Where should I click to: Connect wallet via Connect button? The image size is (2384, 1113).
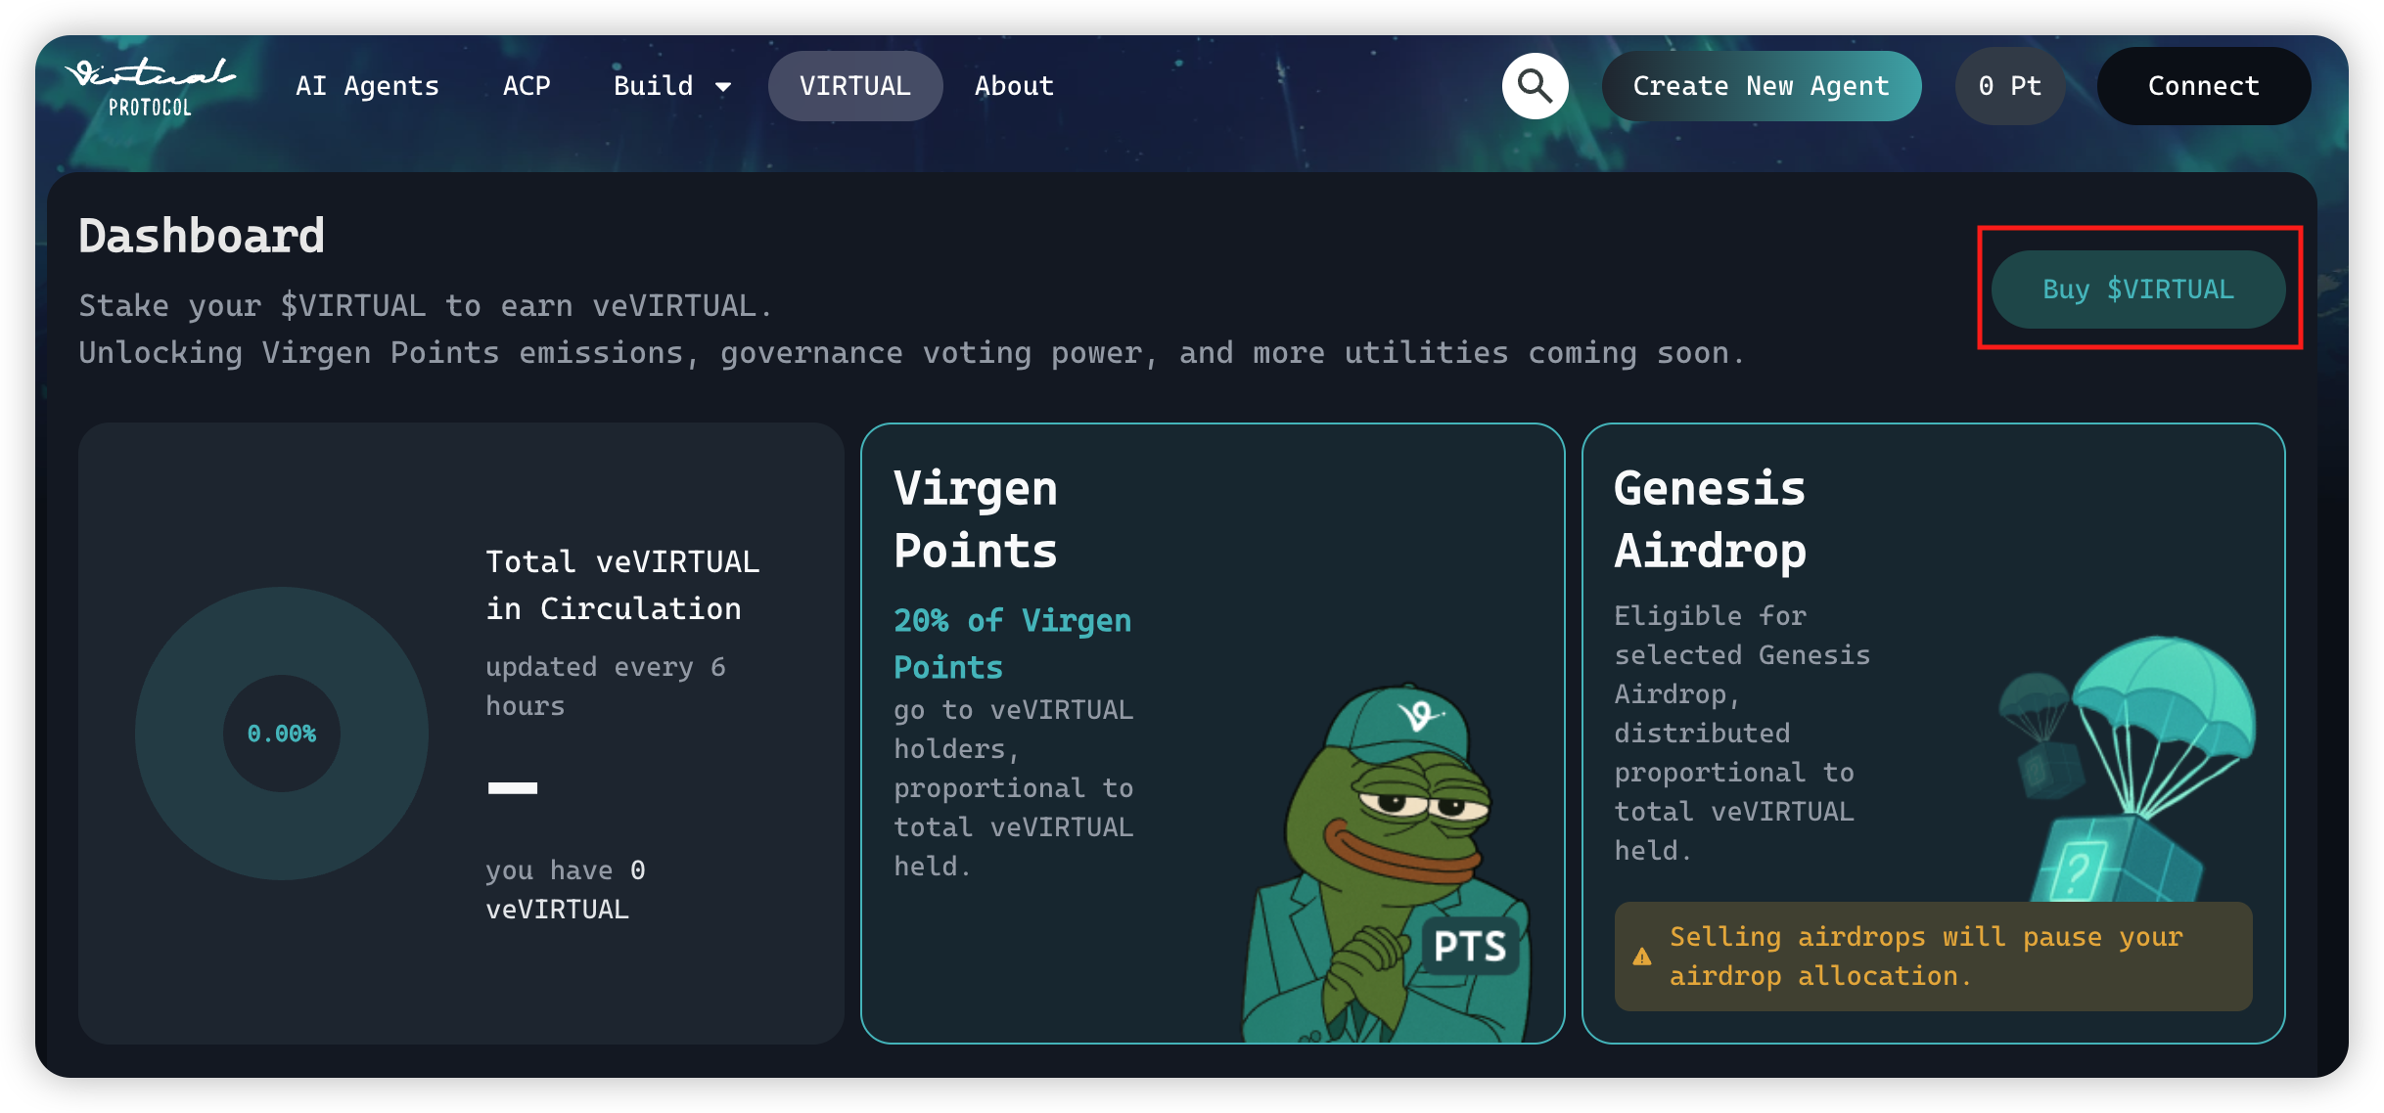2203,86
